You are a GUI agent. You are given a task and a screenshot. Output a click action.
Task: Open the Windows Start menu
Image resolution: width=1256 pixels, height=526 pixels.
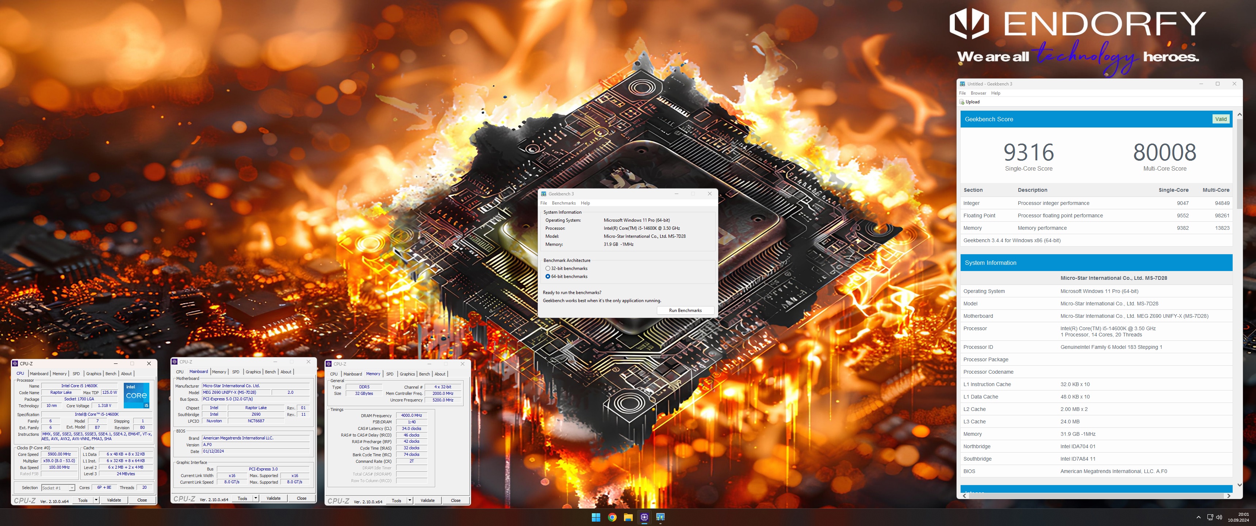pos(596,517)
